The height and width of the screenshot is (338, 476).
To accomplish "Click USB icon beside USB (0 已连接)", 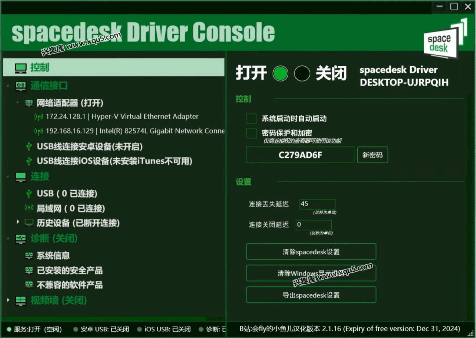I will (x=29, y=194).
